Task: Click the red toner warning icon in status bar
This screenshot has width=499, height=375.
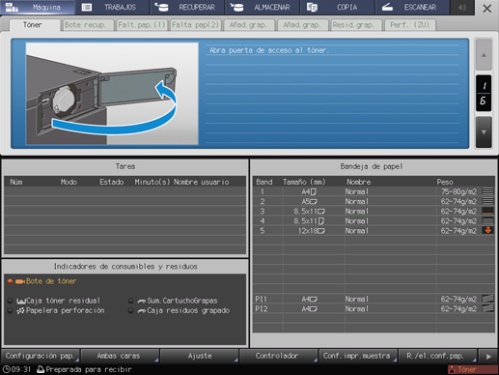Action: pos(452,369)
